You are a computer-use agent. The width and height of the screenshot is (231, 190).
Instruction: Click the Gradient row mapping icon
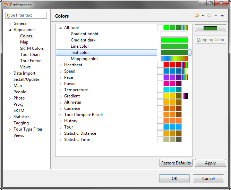tap(185, 96)
